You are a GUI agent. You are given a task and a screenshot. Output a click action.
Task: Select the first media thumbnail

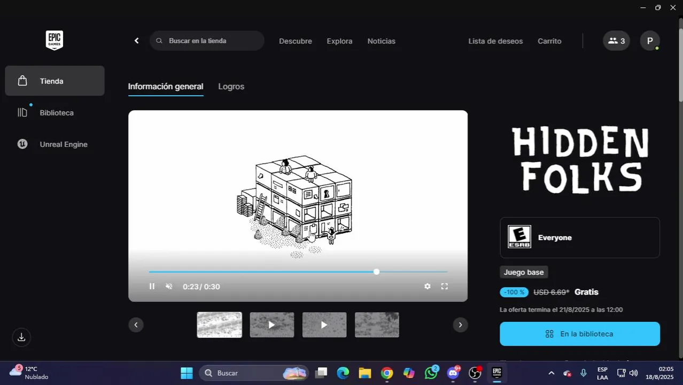coord(220,325)
